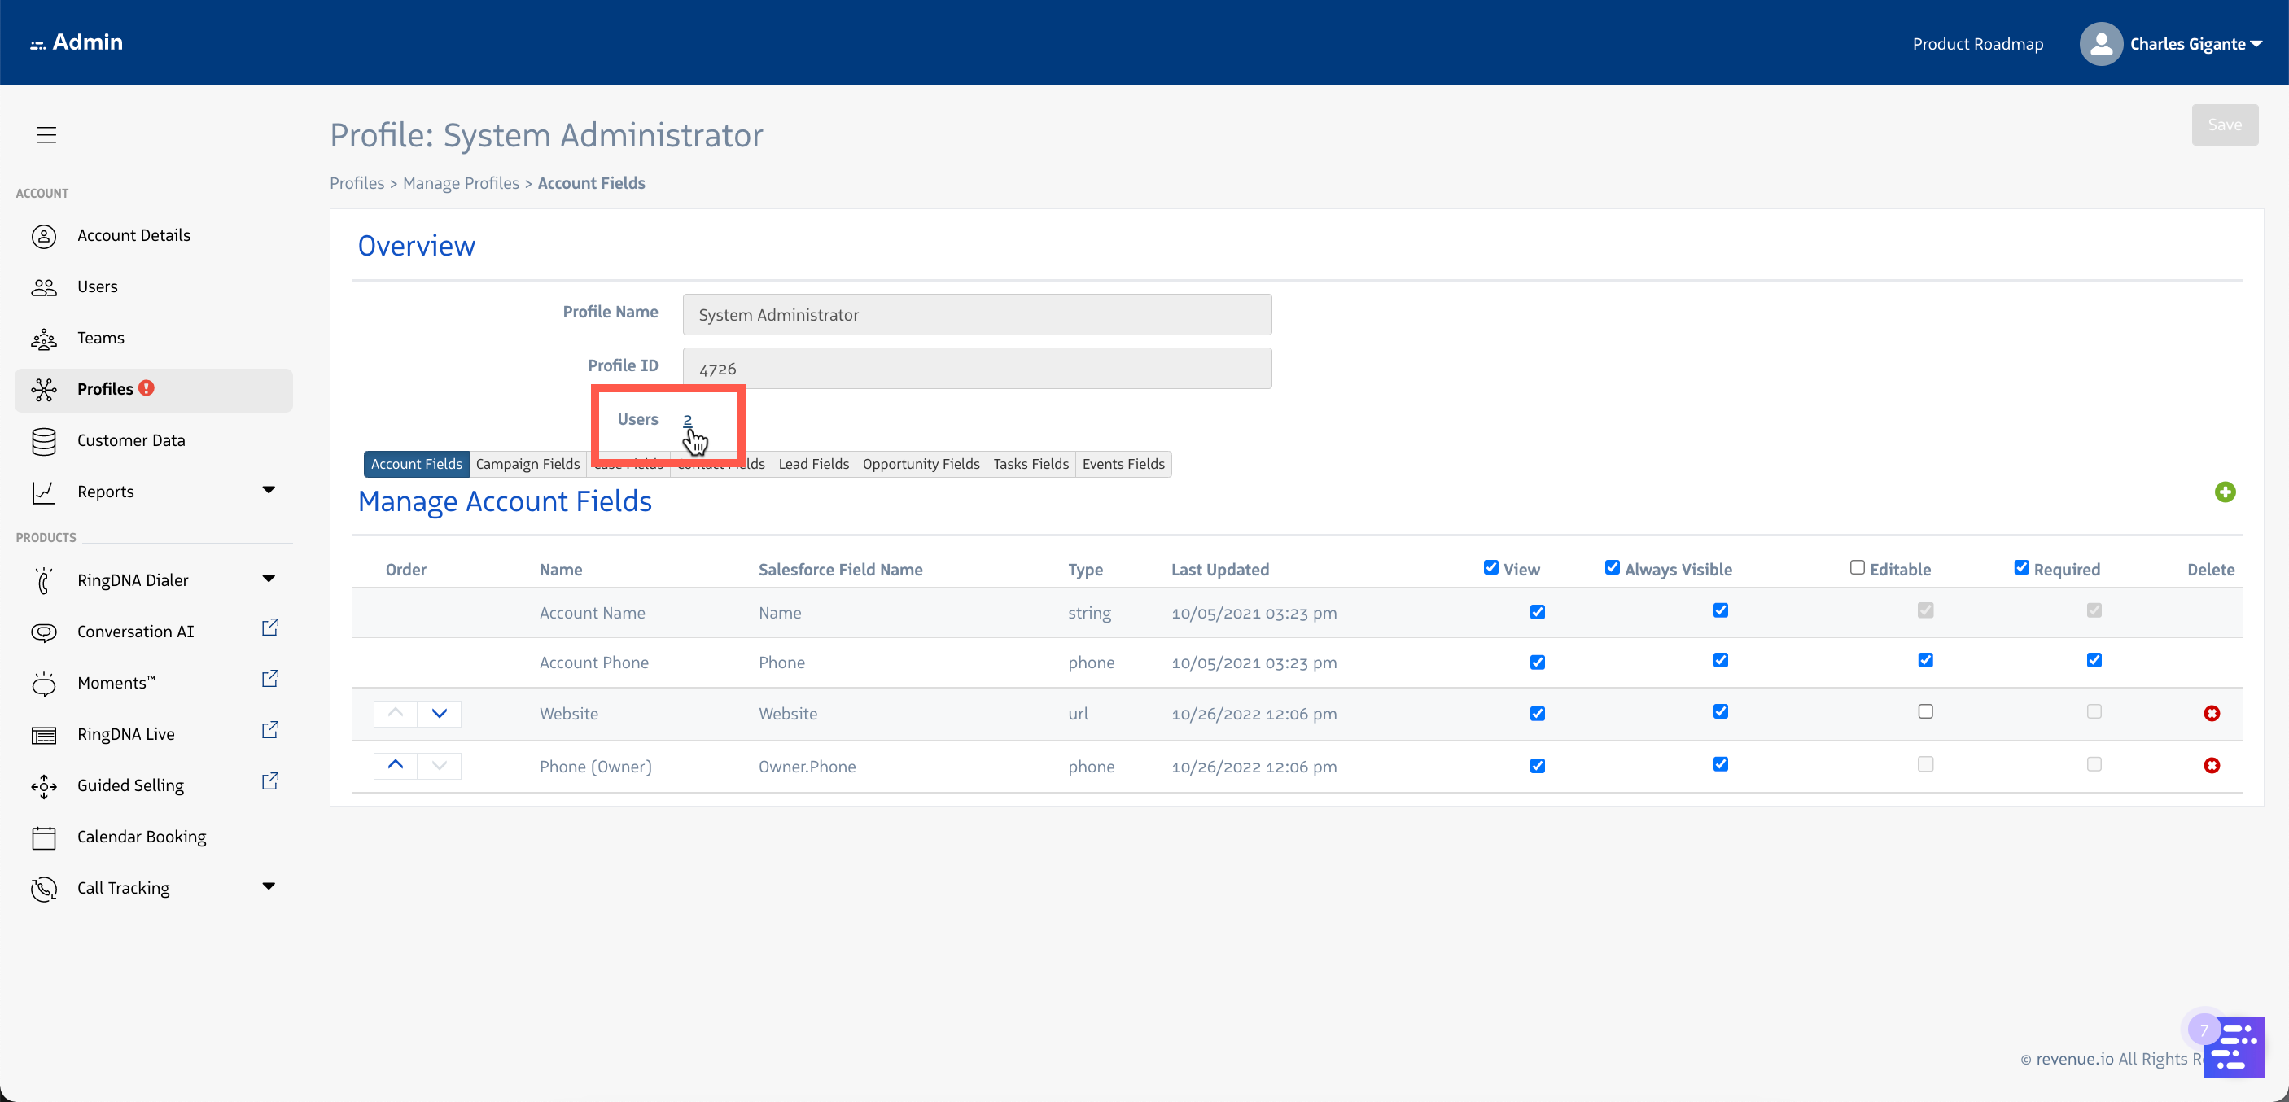Move Phone (Owner) field up
Image resolution: width=2289 pixels, height=1102 pixels.
396,765
